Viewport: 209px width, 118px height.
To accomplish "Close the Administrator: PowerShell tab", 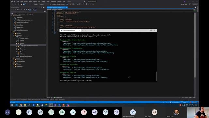I will [79, 30].
